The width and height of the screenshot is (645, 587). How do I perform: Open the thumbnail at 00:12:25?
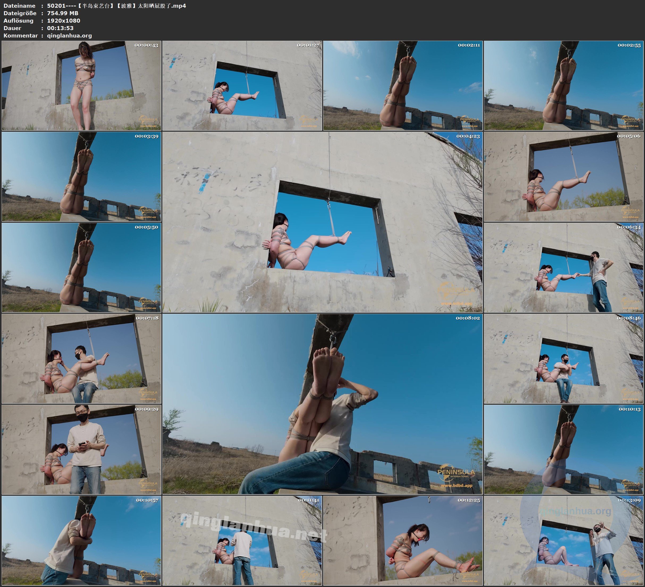403,540
